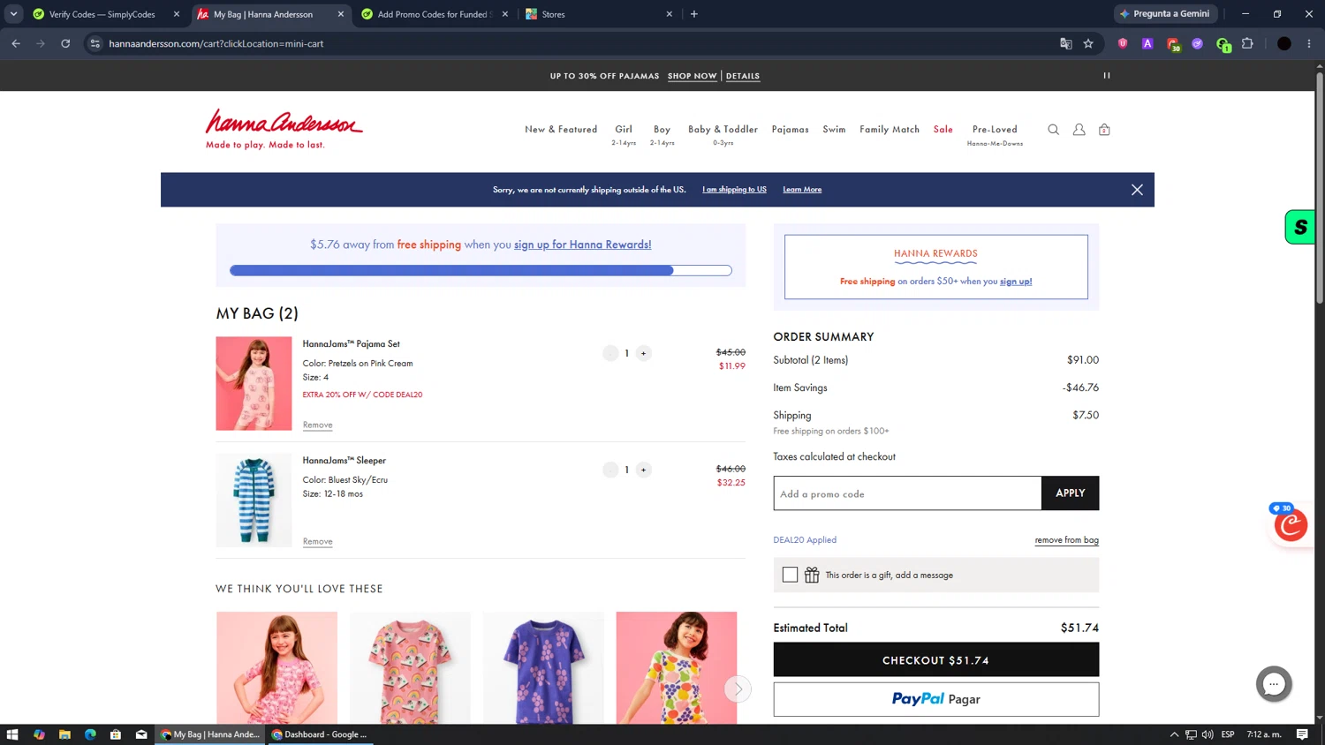
Task: Open the SimplyCodes green side widget
Action: (1299, 227)
